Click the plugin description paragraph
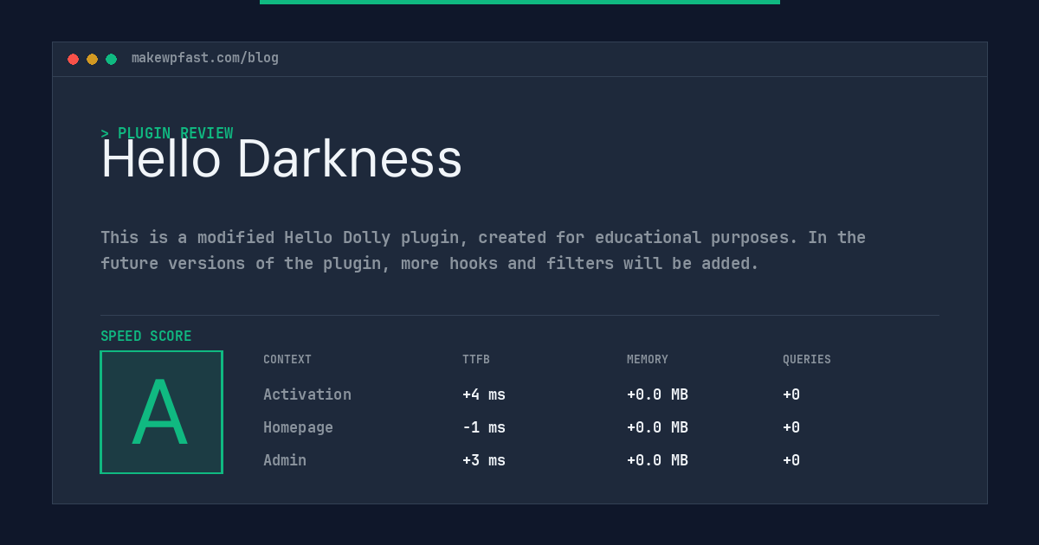The width and height of the screenshot is (1039, 545). 483,250
